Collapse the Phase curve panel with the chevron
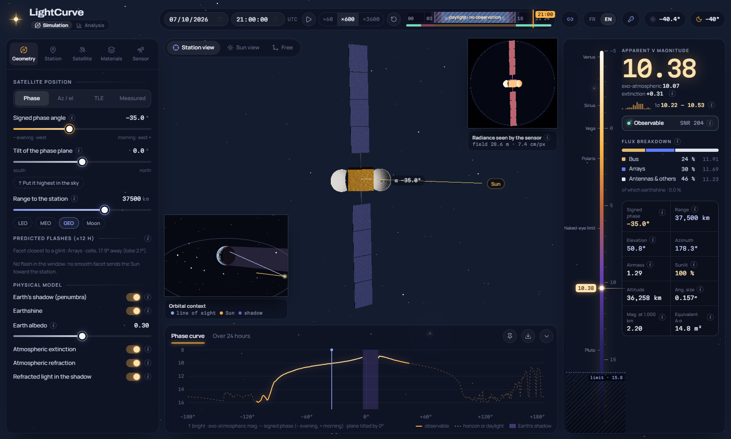Viewport: 731px width, 439px height. pos(546,336)
